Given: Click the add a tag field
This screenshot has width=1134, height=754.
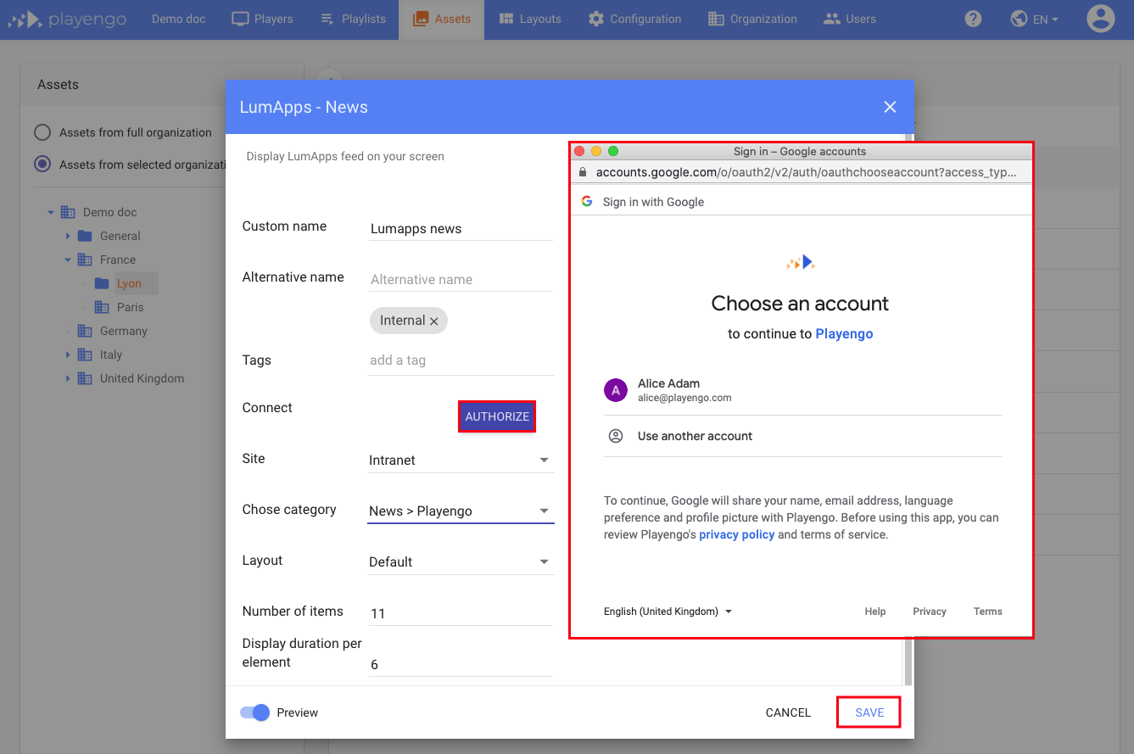Looking at the screenshot, I should pos(461,360).
